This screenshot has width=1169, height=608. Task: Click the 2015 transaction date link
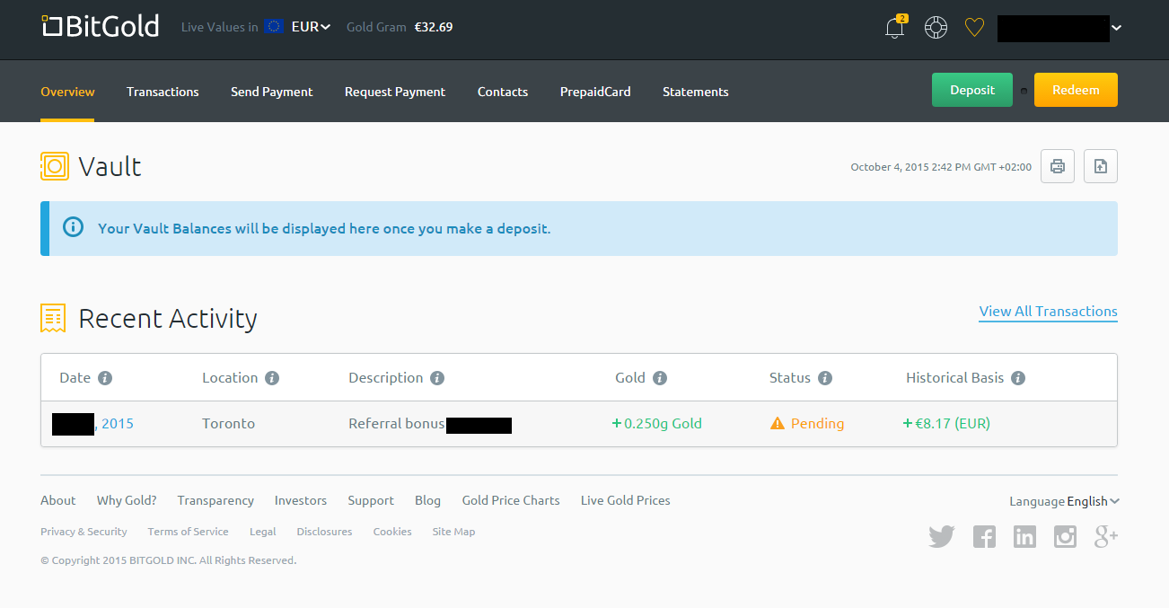click(118, 423)
